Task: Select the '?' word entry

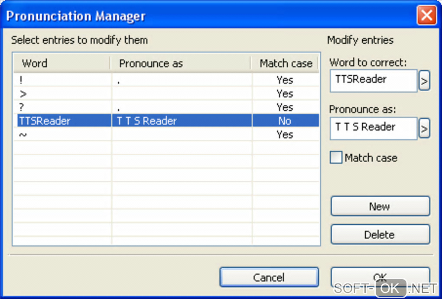Action: pyautogui.click(x=21, y=107)
